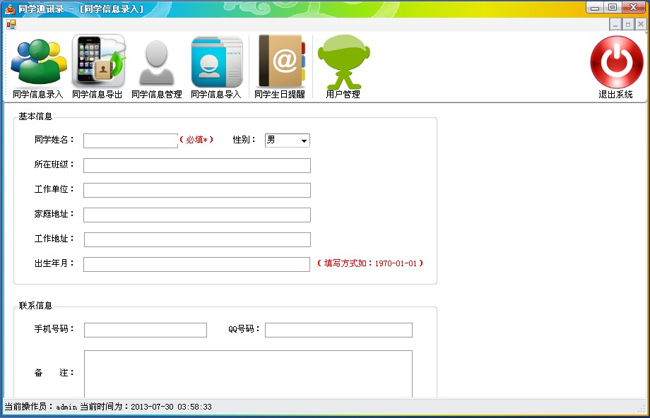Click the app icon in title bar
This screenshot has height=418, width=650.
[9, 8]
